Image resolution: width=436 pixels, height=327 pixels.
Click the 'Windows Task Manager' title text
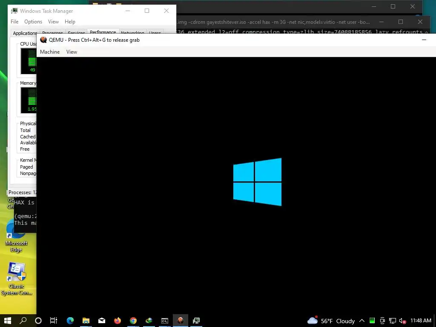tap(46, 11)
